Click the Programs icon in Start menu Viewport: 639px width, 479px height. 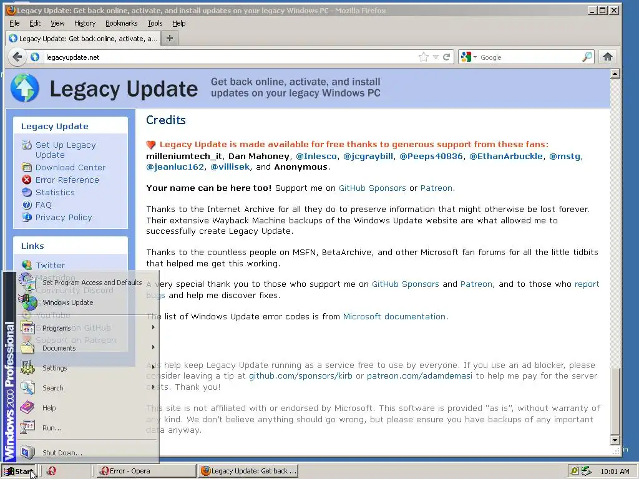tap(27, 328)
